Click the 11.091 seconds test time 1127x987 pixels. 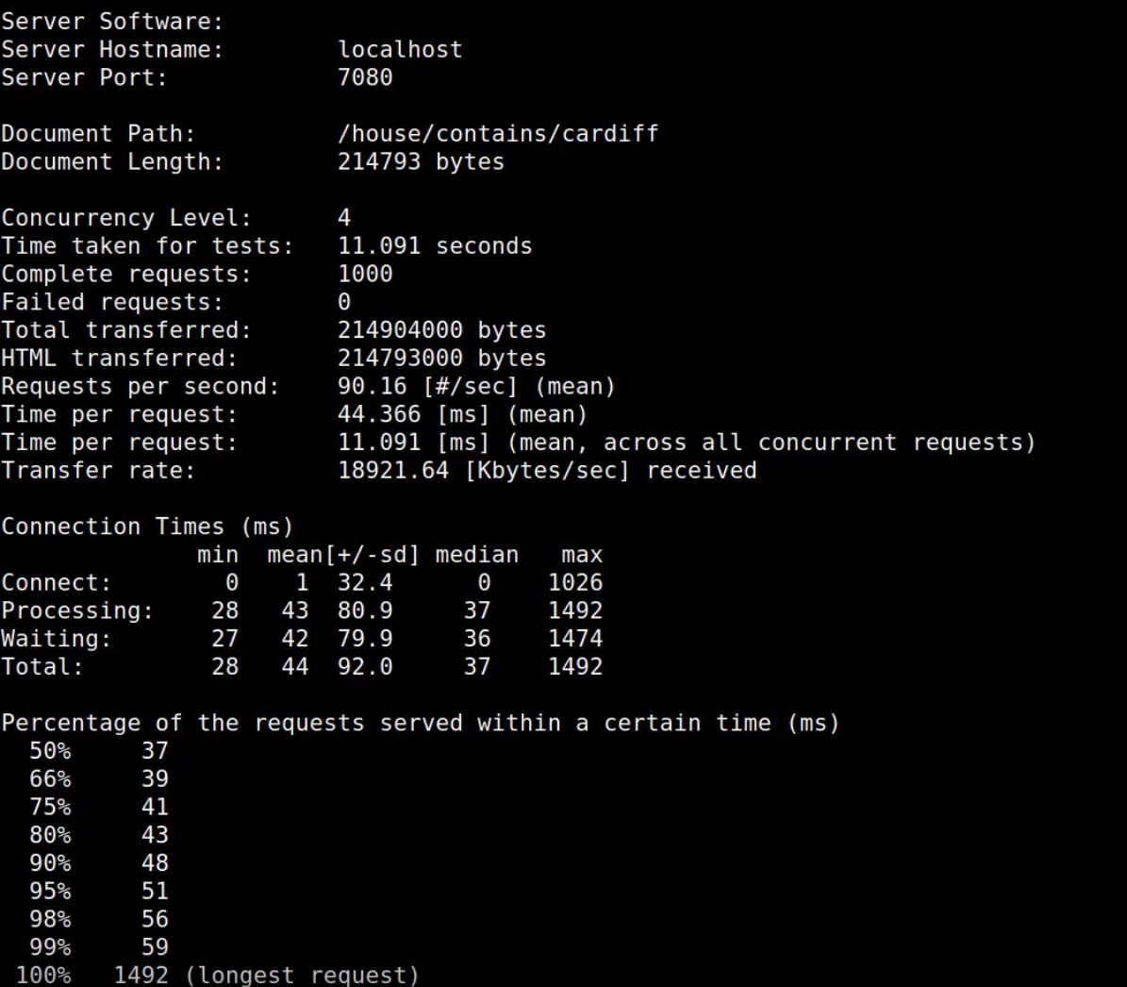[435, 246]
